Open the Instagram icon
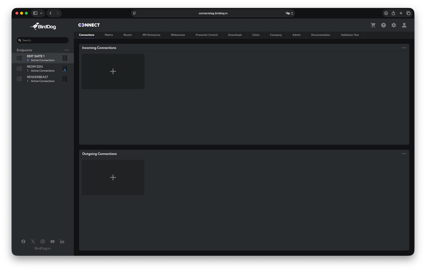Image resolution: width=426 pixels, height=271 pixels. point(42,241)
